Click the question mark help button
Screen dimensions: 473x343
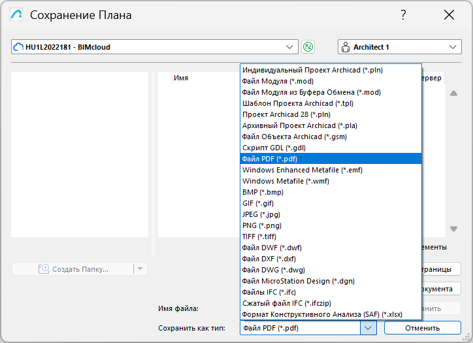403,14
